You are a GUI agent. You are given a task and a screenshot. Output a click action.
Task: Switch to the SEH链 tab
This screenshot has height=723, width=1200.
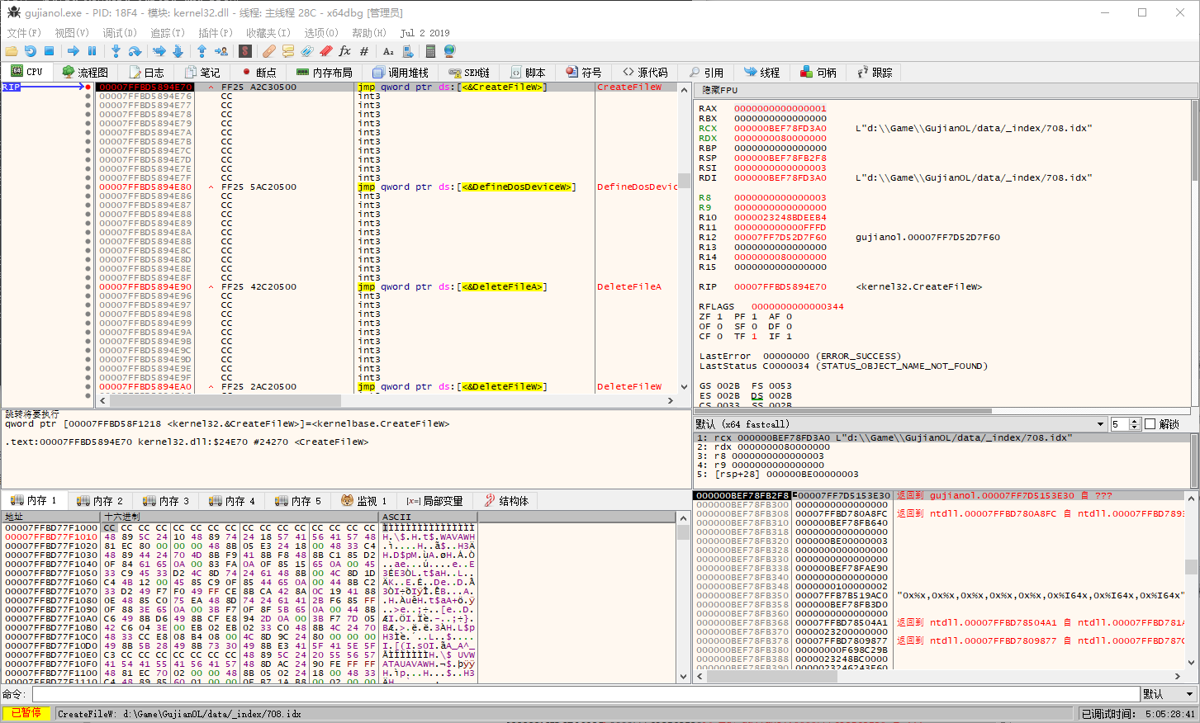click(468, 73)
